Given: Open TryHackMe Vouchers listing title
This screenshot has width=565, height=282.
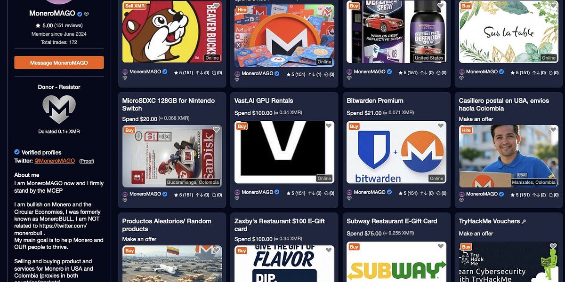Looking at the screenshot, I should point(489,221).
